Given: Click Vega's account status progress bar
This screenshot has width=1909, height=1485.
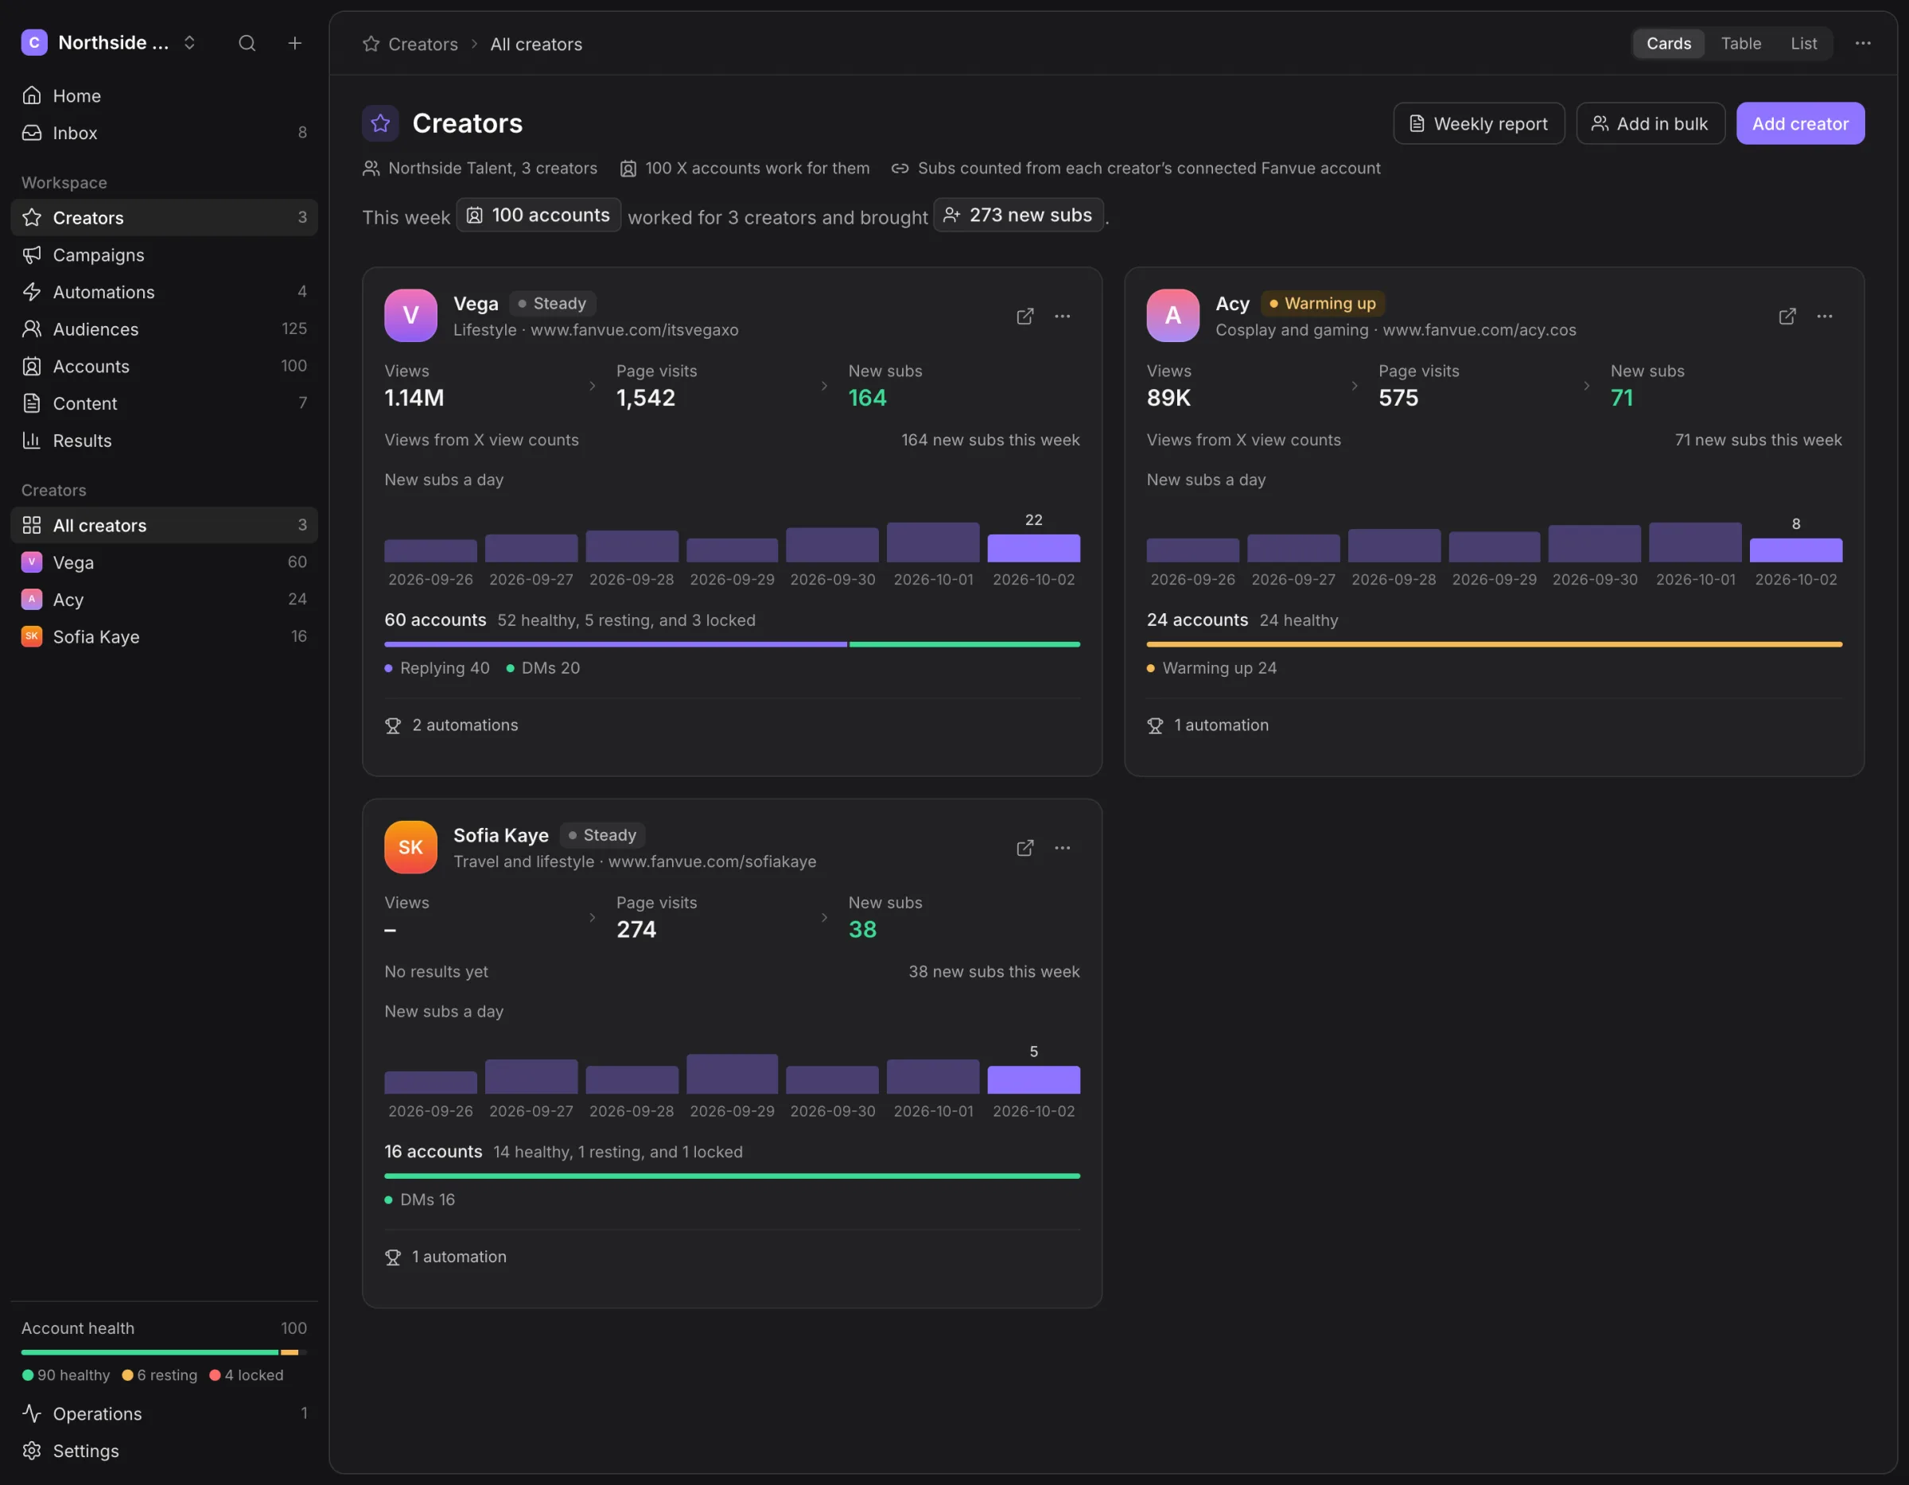Looking at the screenshot, I should pos(733,644).
